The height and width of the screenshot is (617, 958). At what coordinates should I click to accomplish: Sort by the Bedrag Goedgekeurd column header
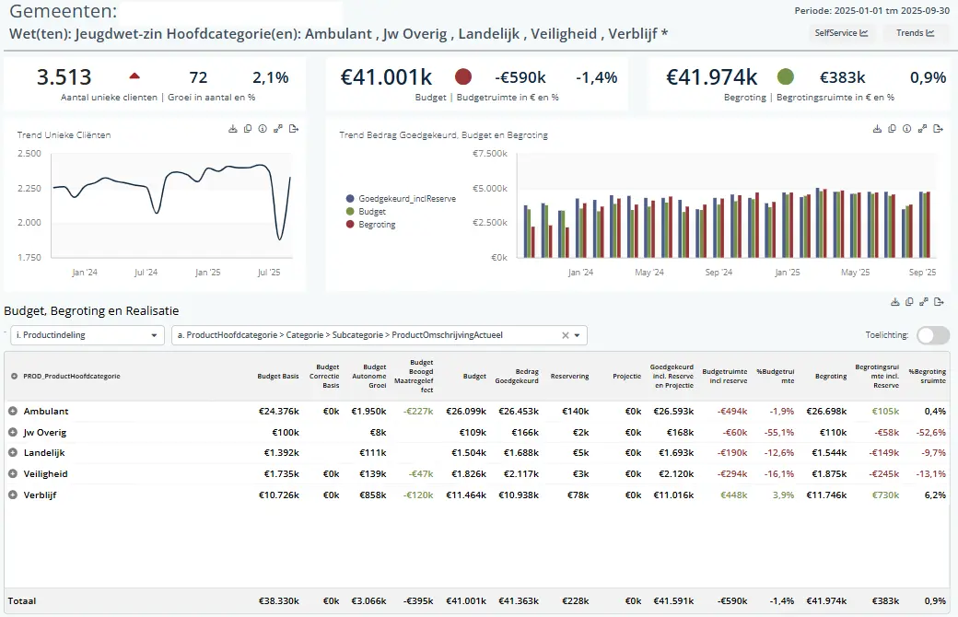coord(516,376)
